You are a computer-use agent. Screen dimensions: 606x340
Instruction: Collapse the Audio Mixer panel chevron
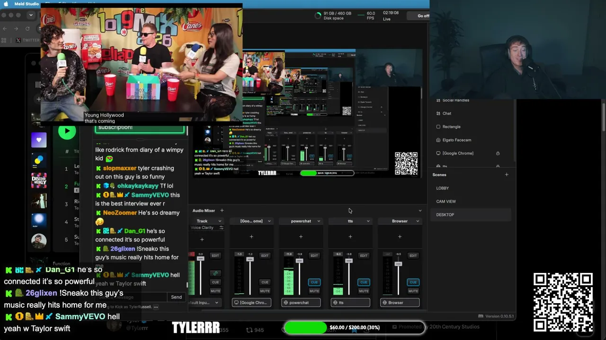420,211
